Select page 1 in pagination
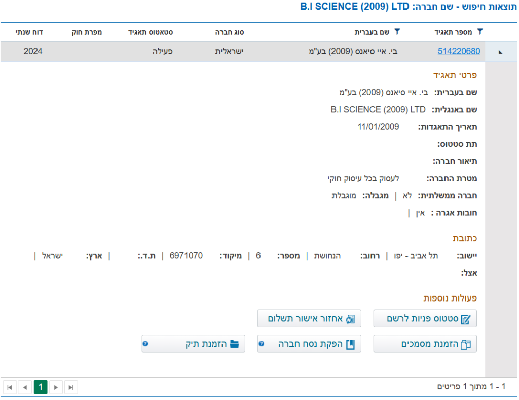Viewport: 519px width, 400px height. coord(41,387)
